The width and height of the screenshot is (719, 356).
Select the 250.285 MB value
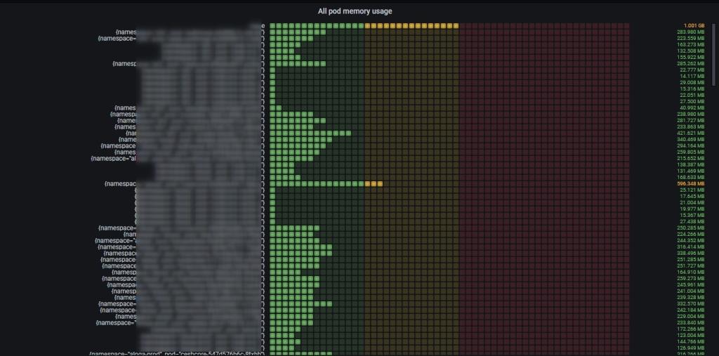691,228
